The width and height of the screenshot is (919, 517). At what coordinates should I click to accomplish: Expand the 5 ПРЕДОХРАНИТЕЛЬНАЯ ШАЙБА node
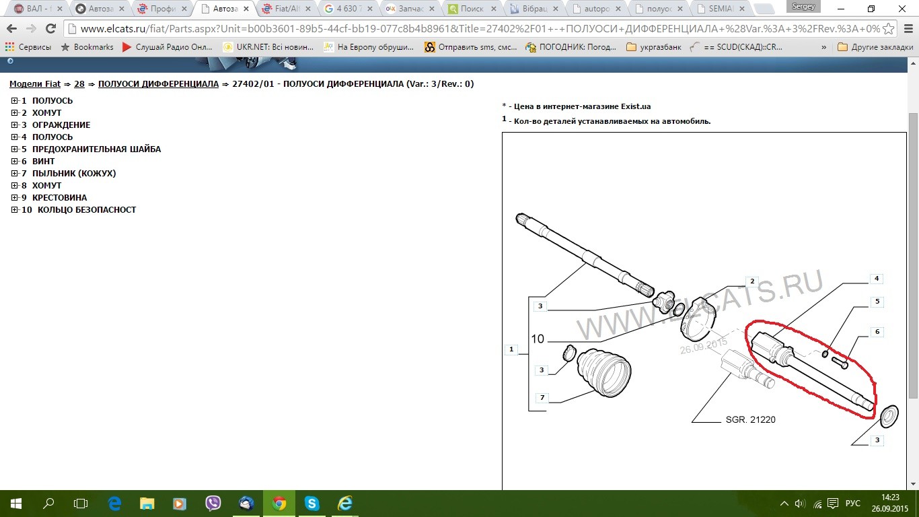(x=14, y=149)
